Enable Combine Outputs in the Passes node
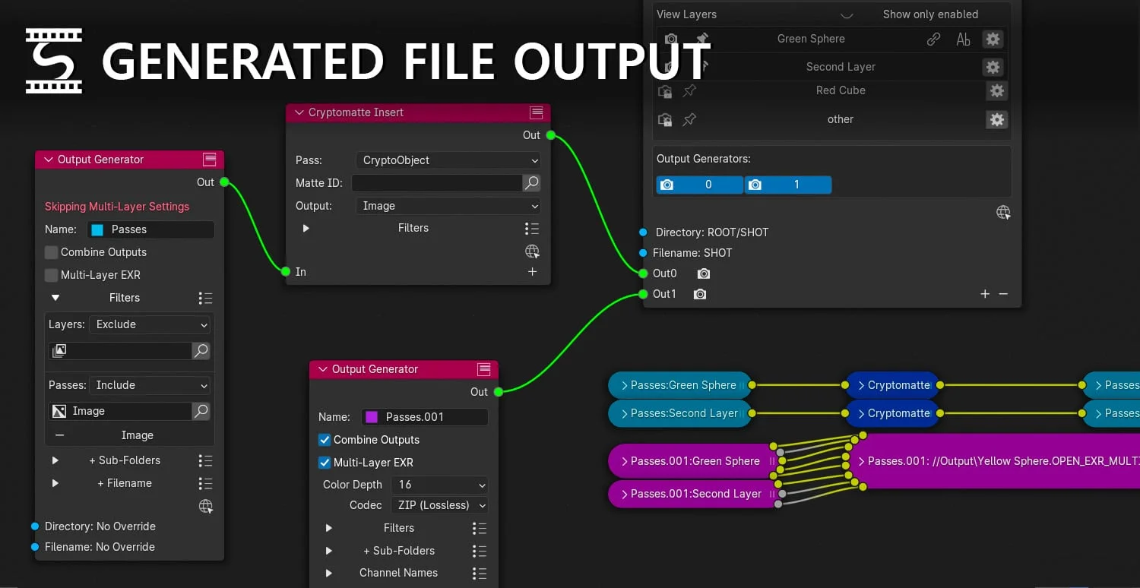 point(51,252)
